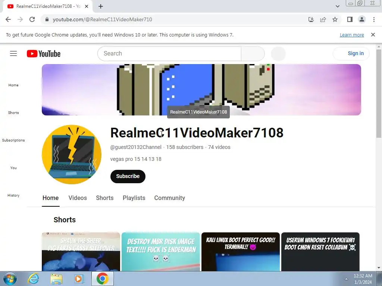This screenshot has height=286, width=382.
Task: Open the Windows Start orb
Action: [x=10, y=279]
